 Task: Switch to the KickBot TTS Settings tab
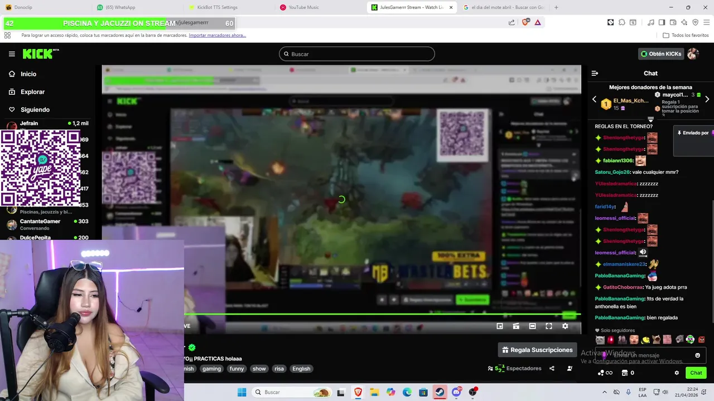tap(217, 7)
